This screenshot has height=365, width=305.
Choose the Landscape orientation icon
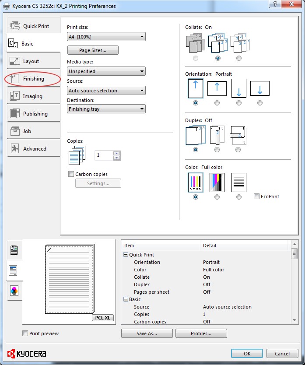(217, 88)
